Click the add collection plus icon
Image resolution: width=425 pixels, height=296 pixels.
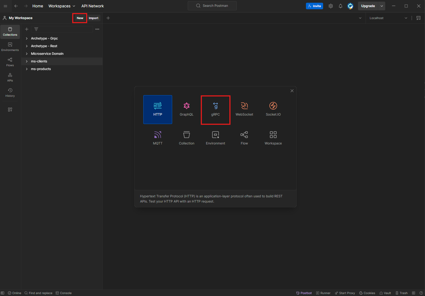27,29
